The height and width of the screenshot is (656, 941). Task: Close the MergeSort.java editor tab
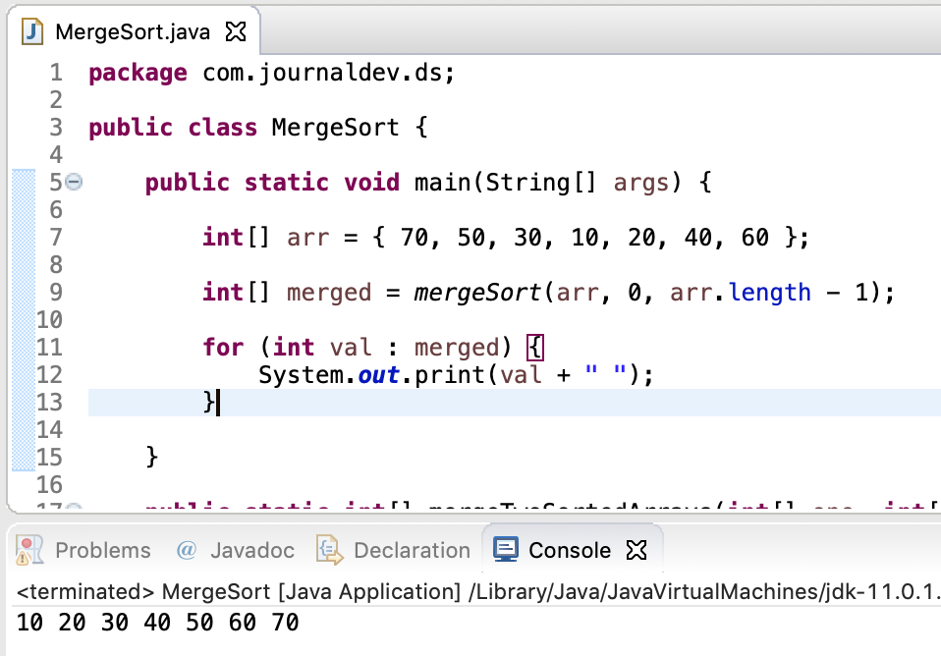click(x=234, y=30)
